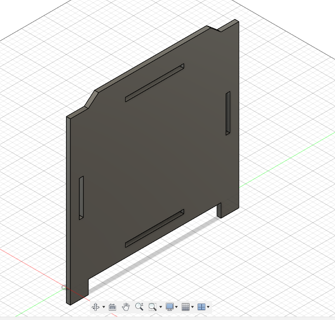Click the Viewports layout icon
Screen dimensions: 335x320
201,307
